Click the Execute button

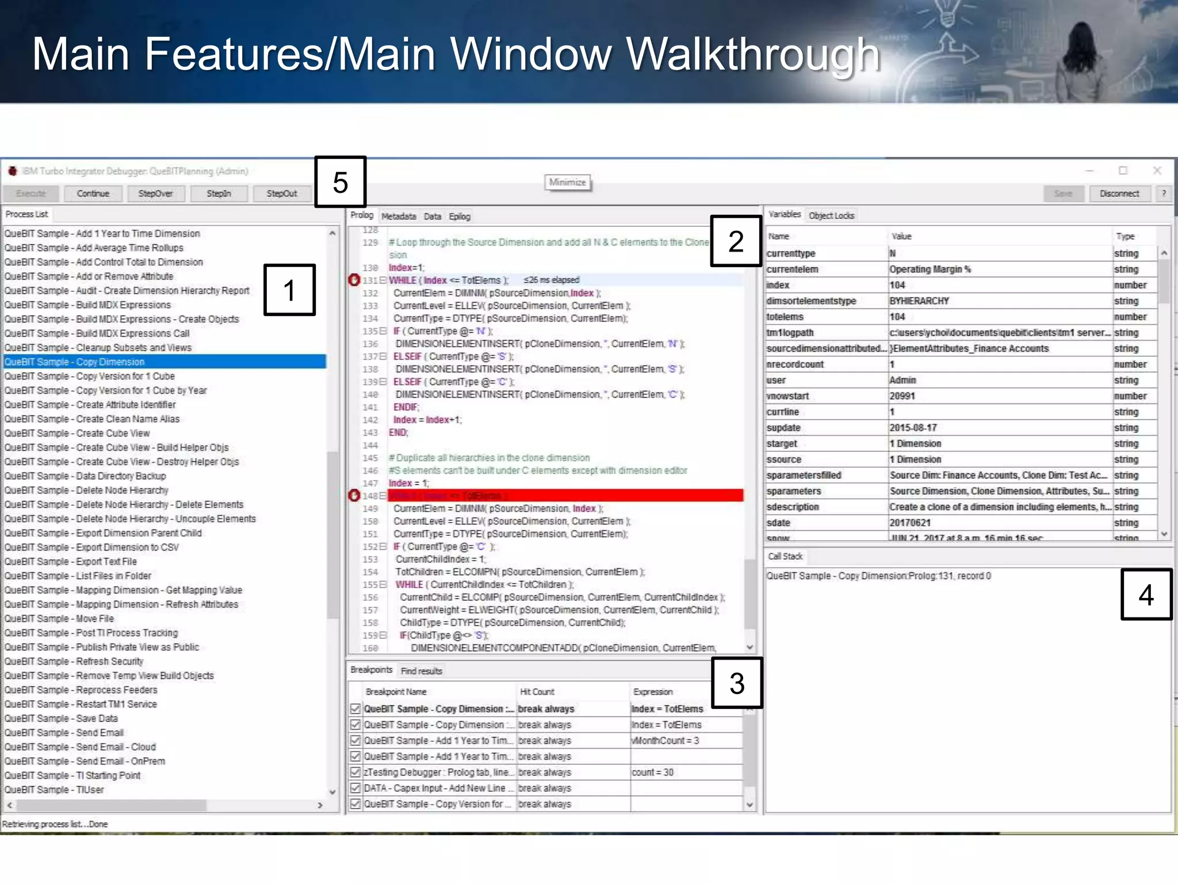click(30, 193)
